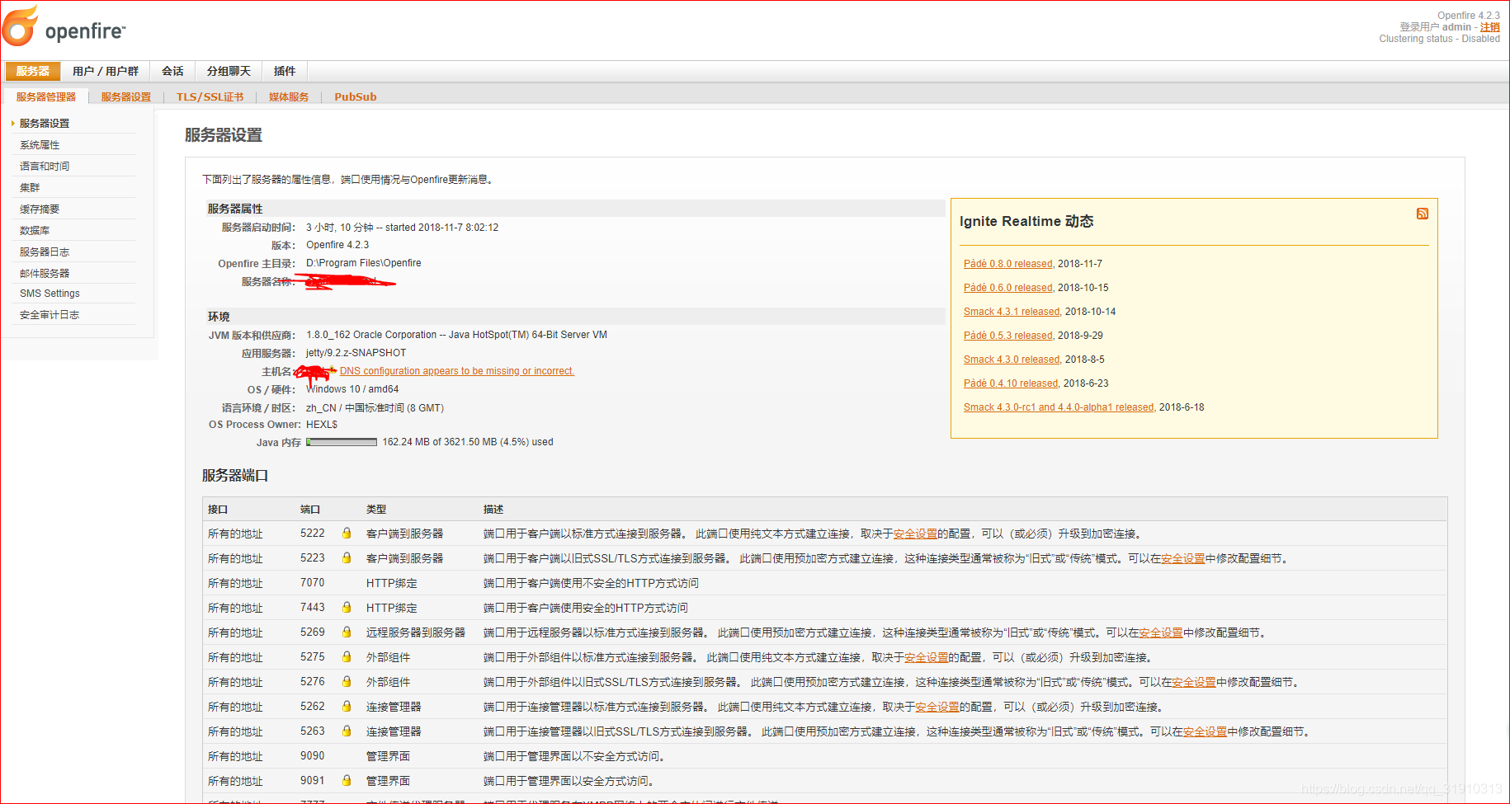Open Smack 4.3.0-rc1 and 4.4.0-alpha1 link
The image size is (1510, 804).
click(x=1059, y=407)
